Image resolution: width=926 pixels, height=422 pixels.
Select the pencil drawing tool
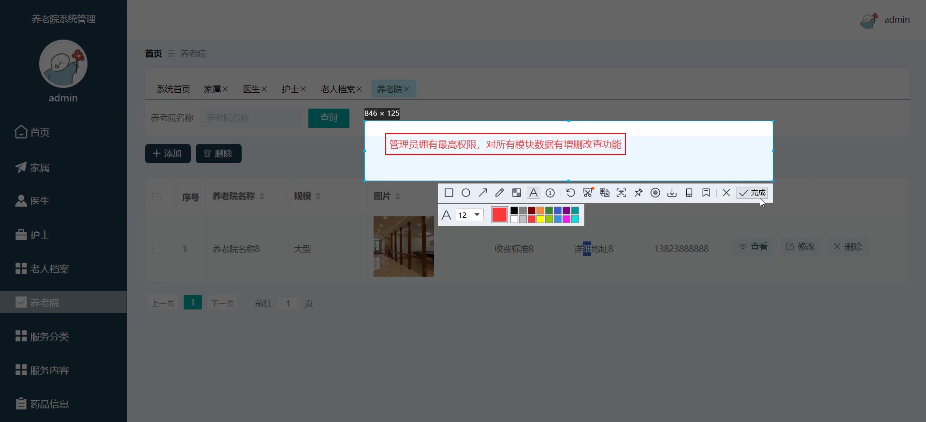click(x=500, y=193)
